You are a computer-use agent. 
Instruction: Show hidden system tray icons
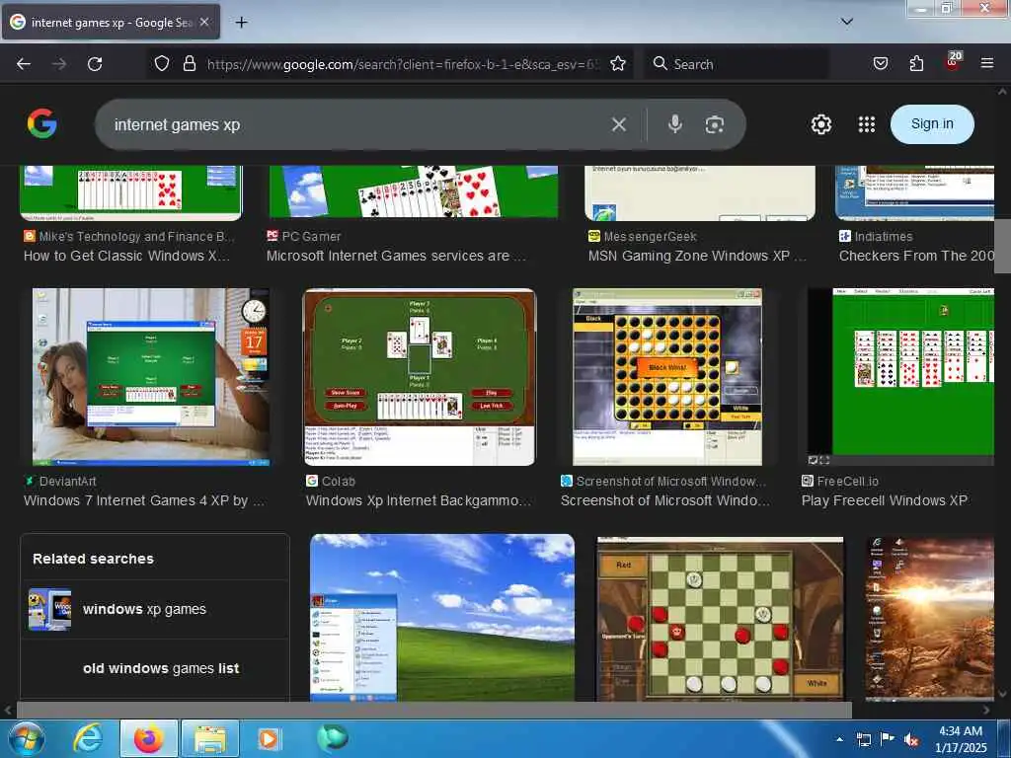coord(839,739)
